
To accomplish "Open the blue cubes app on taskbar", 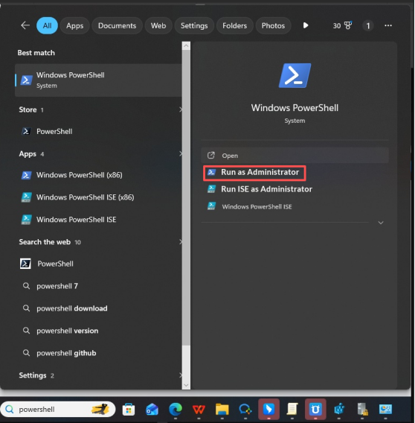I will [x=339, y=410].
